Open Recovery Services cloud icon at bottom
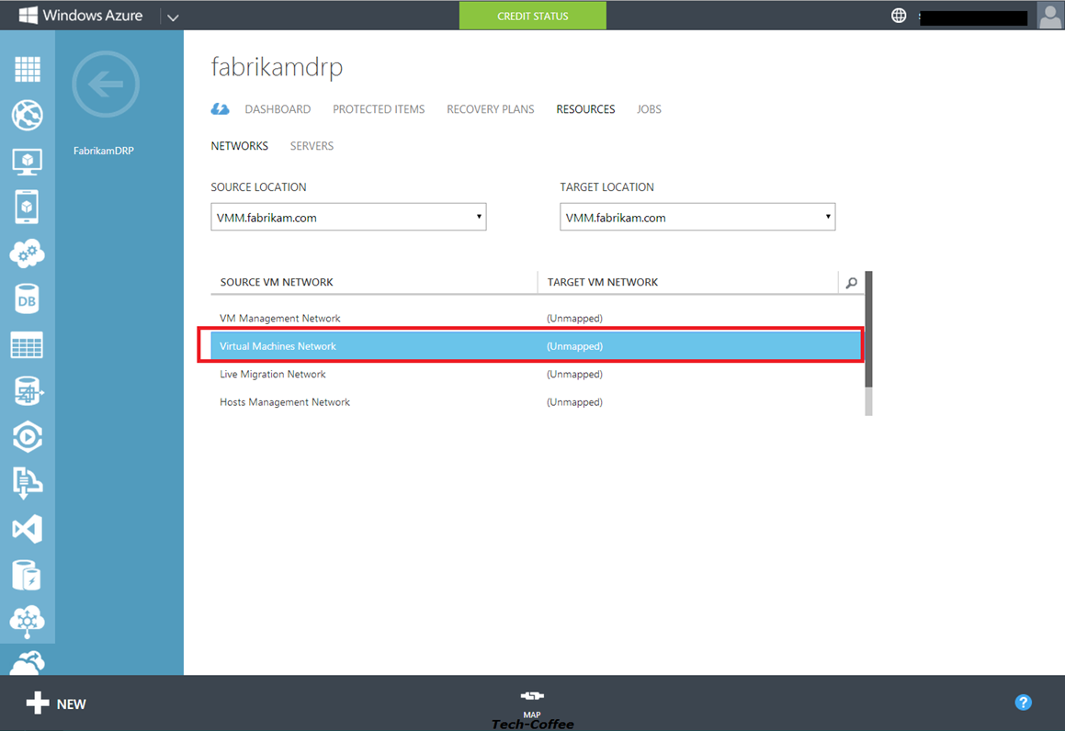 pos(28,662)
